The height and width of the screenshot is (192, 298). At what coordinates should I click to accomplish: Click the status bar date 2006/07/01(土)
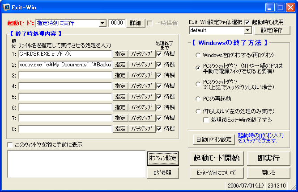(x=246, y=186)
